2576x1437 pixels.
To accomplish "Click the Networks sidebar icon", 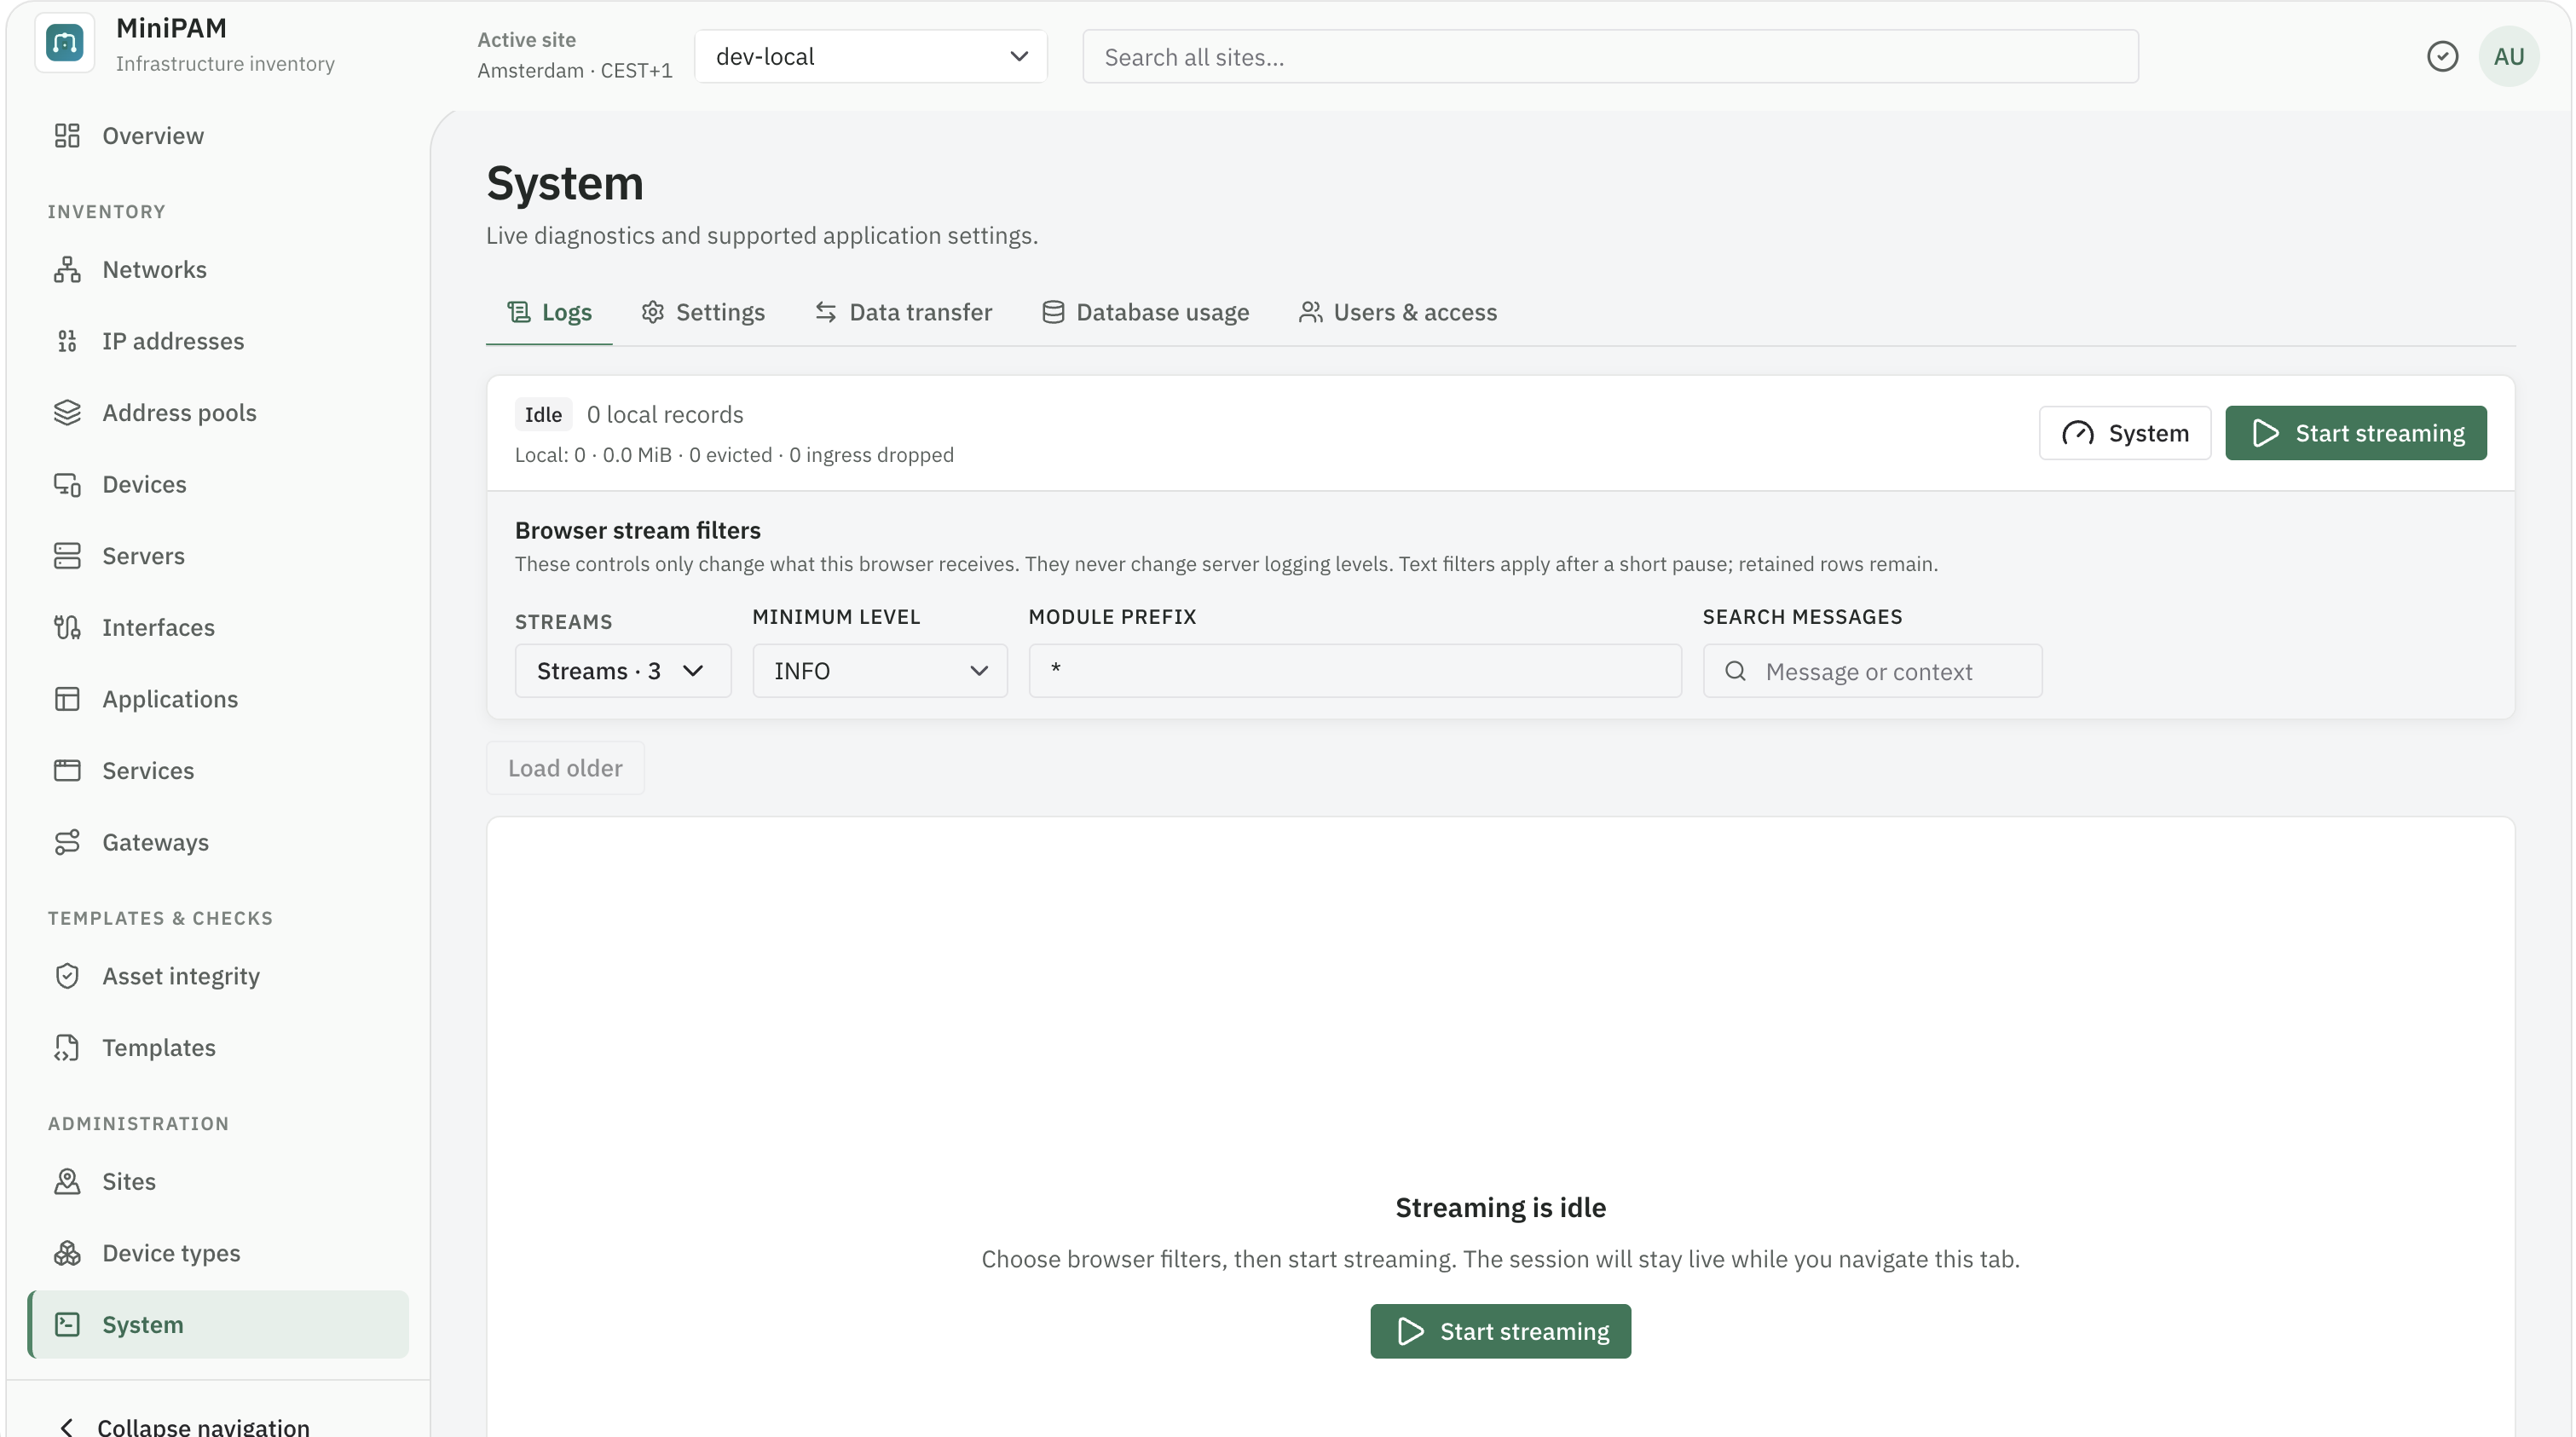I will [67, 270].
